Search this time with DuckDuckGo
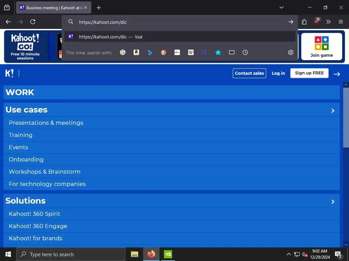 tap(163, 52)
